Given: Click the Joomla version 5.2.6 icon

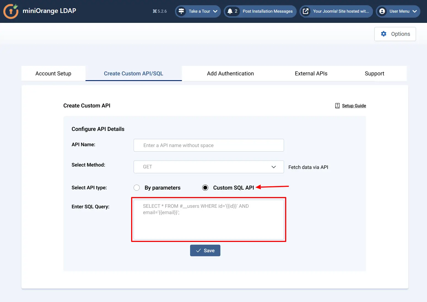Looking at the screenshot, I should (x=155, y=11).
